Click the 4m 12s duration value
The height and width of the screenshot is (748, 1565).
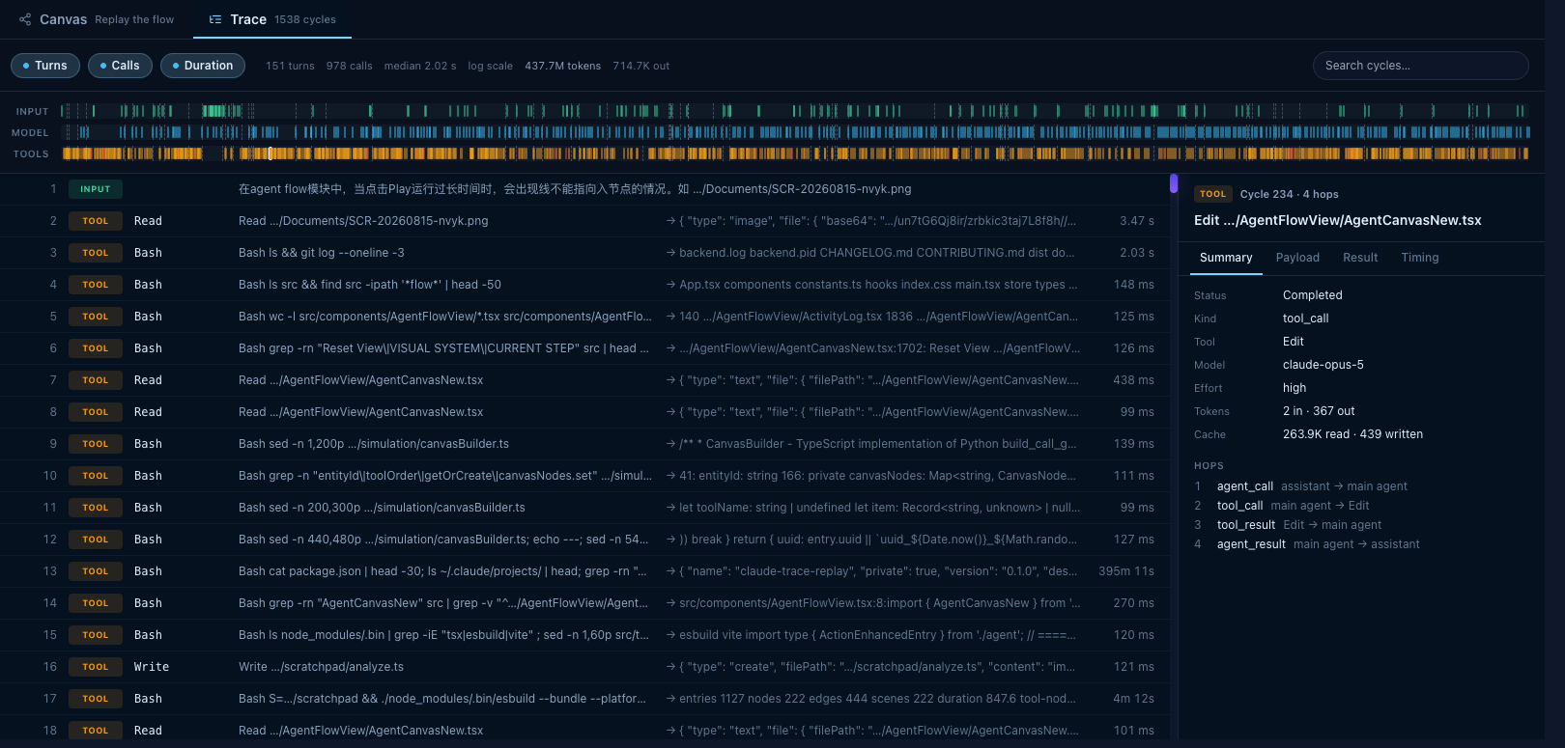(1134, 699)
